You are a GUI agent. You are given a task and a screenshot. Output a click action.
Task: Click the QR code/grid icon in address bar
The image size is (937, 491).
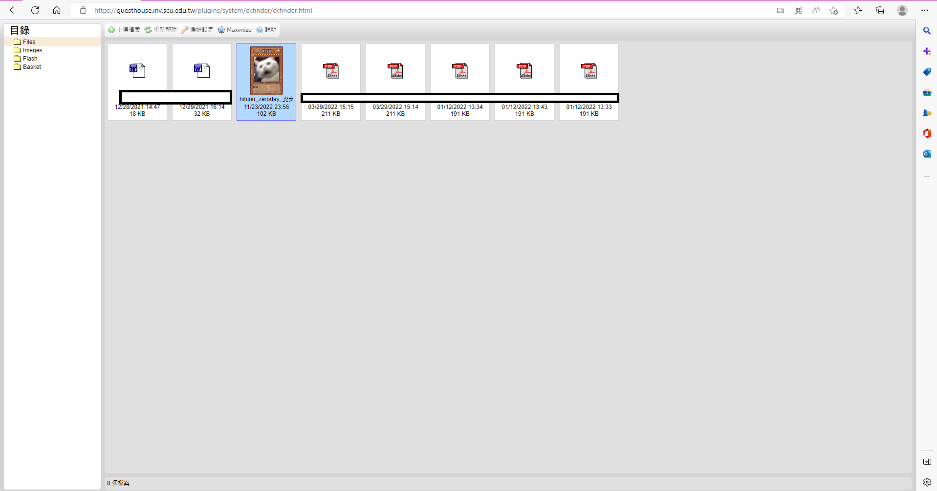coord(798,10)
